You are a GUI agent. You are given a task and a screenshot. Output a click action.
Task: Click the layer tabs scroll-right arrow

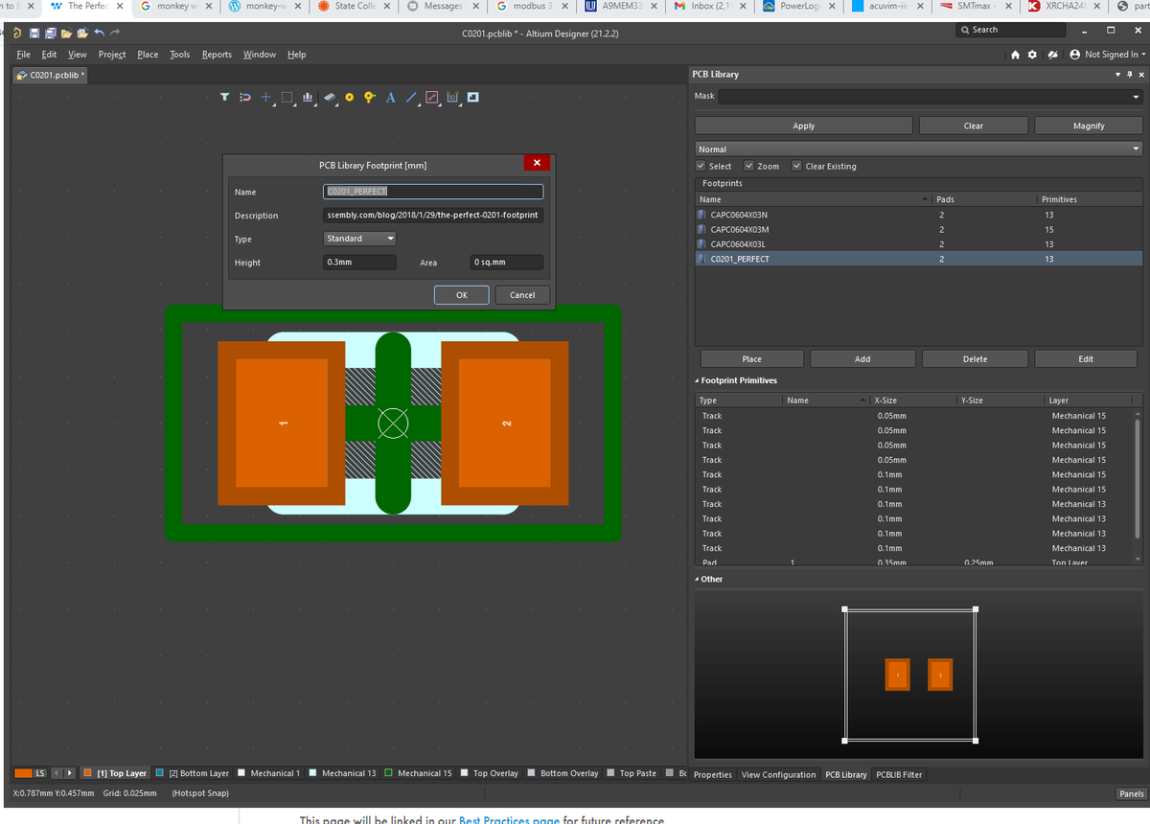tap(70, 773)
